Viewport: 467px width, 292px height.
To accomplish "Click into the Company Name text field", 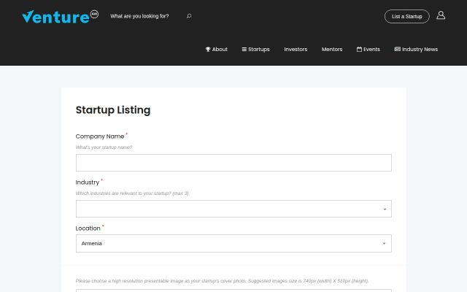I will click(233, 163).
